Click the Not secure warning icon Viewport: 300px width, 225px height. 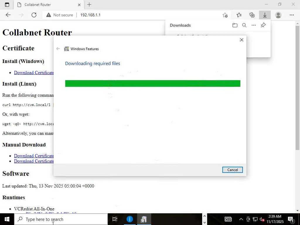tap(49, 15)
